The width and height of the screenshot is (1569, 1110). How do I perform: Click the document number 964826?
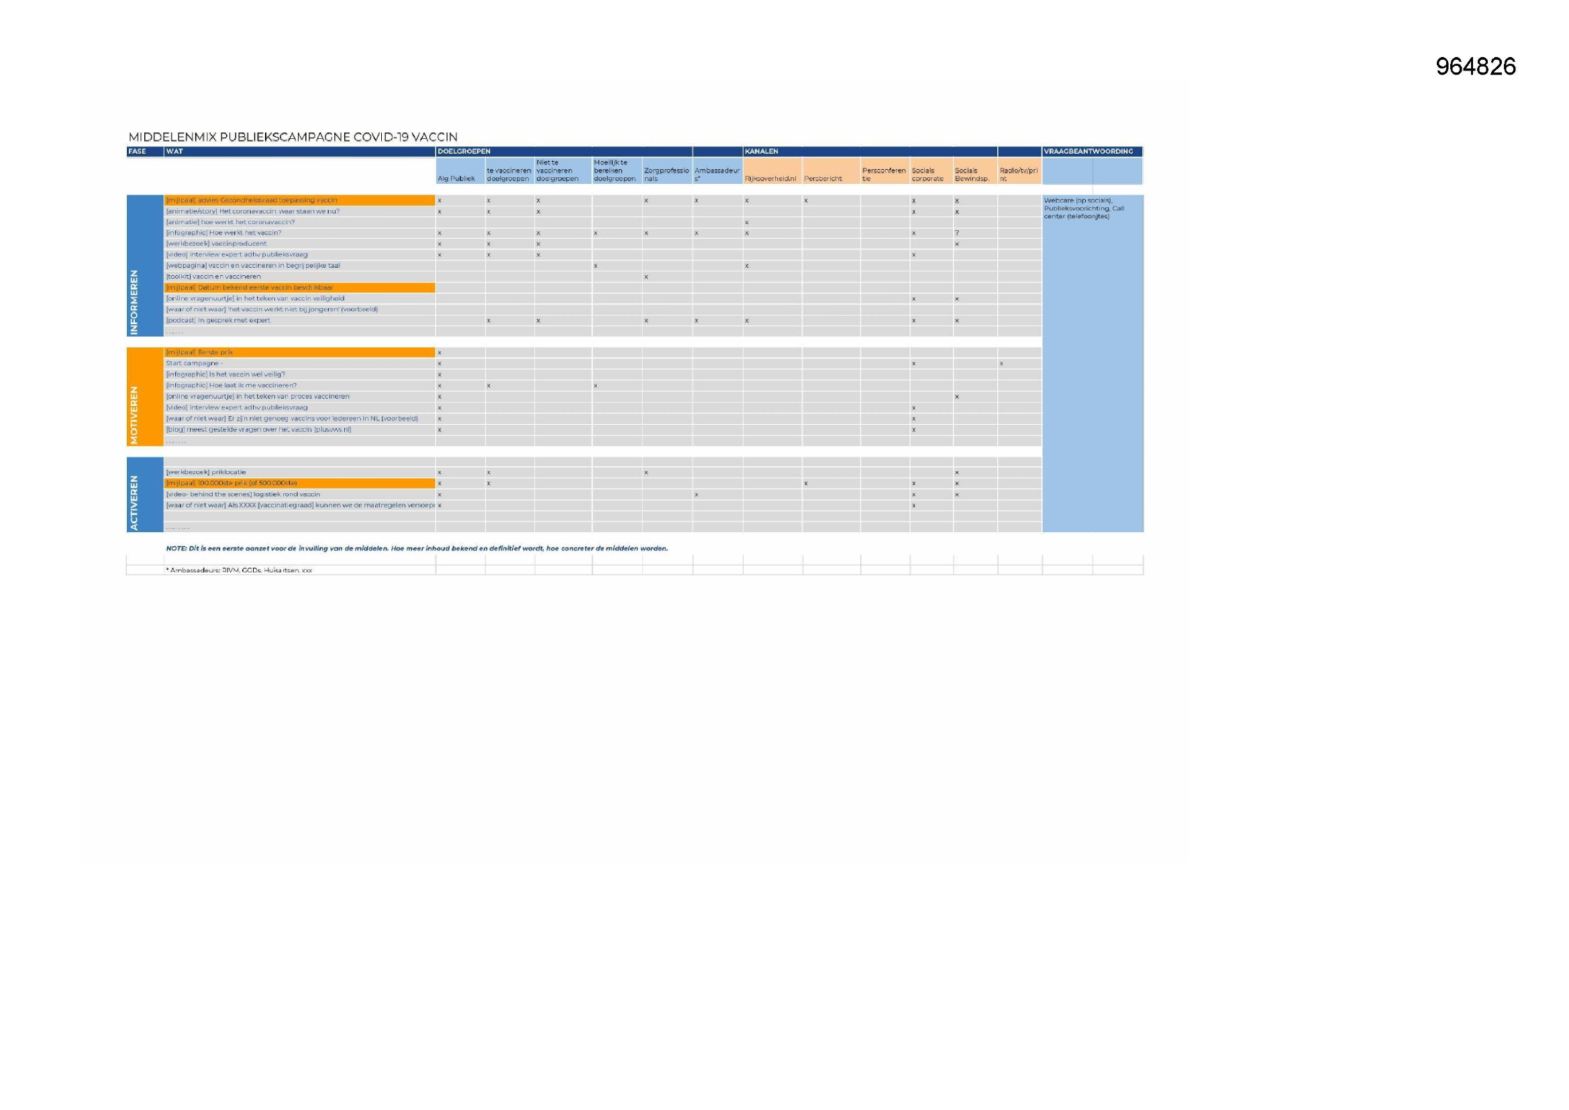point(1475,66)
